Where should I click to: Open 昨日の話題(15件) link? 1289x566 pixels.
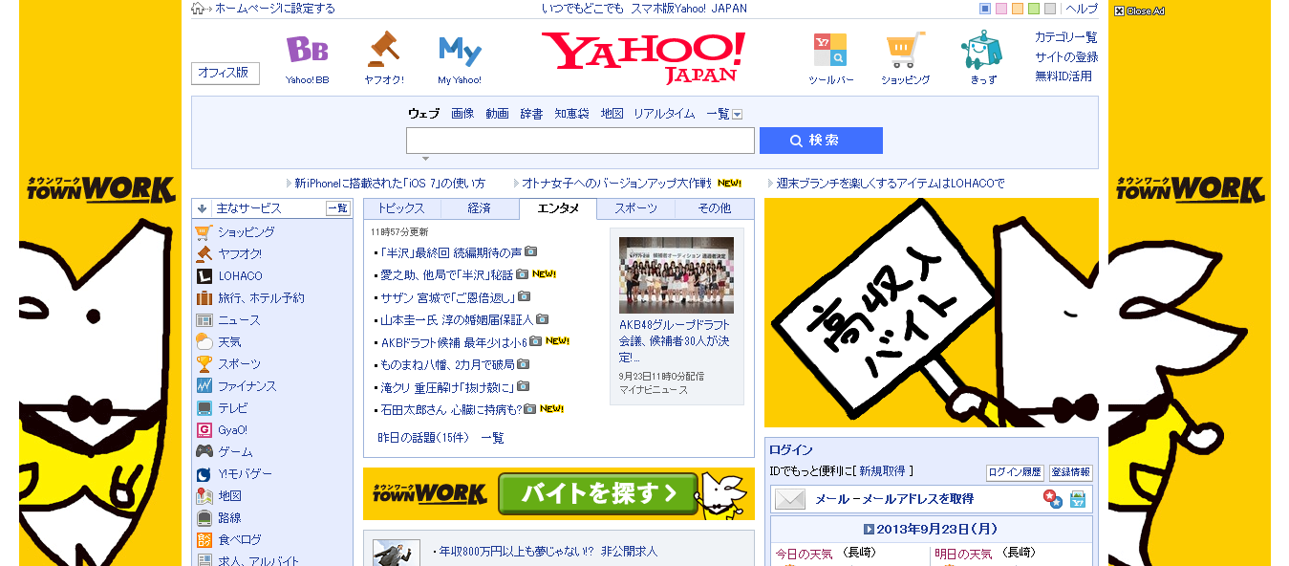(423, 438)
